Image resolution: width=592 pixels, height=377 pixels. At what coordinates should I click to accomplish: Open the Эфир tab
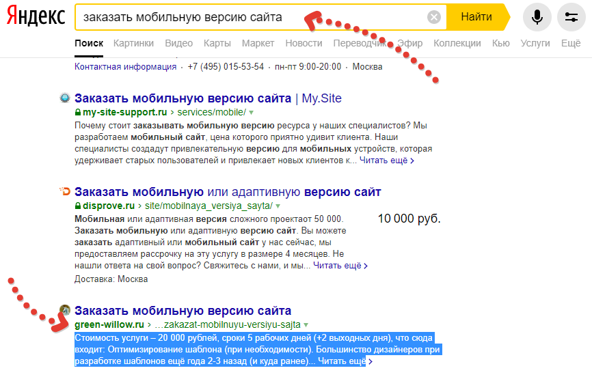coord(410,44)
